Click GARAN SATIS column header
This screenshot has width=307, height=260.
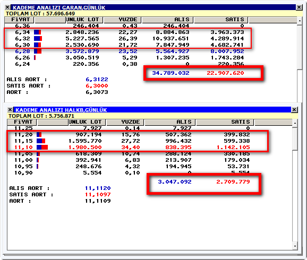221,20
